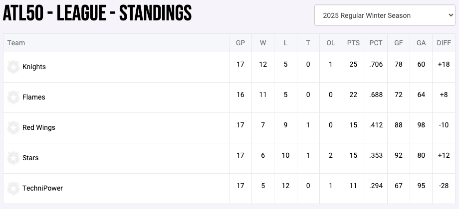Click the Flames team logo icon
Screen dimensions: 459x209
pyautogui.click(x=13, y=97)
